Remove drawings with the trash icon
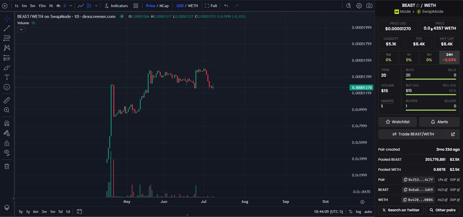 (7, 166)
